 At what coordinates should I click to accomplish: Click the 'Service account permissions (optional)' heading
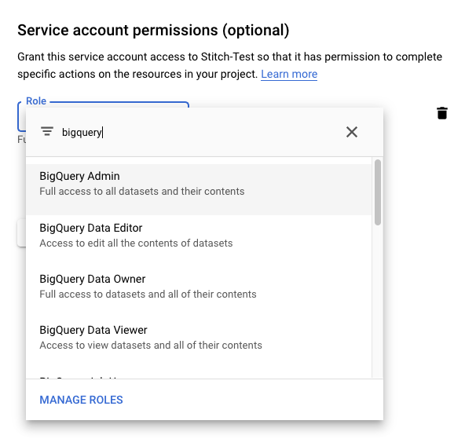153,30
